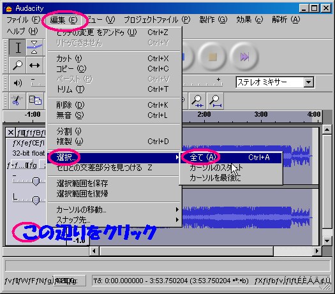
Task: Click the selection time range status text
Action: click(x=171, y=281)
